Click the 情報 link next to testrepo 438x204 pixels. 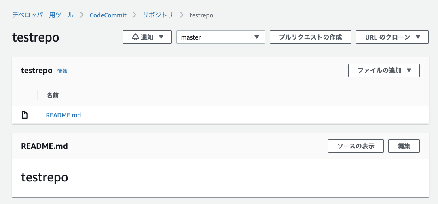tap(62, 71)
